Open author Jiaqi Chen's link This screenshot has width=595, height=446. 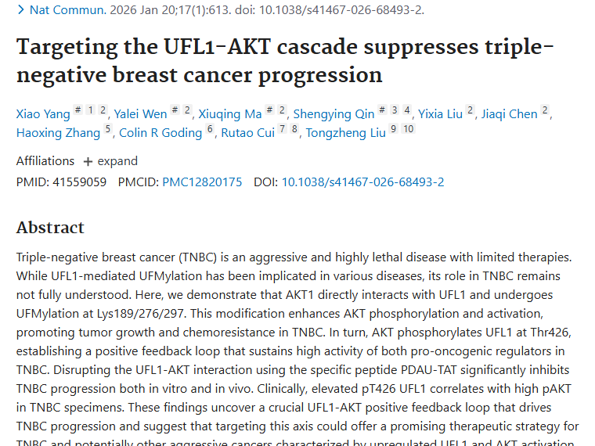point(509,114)
